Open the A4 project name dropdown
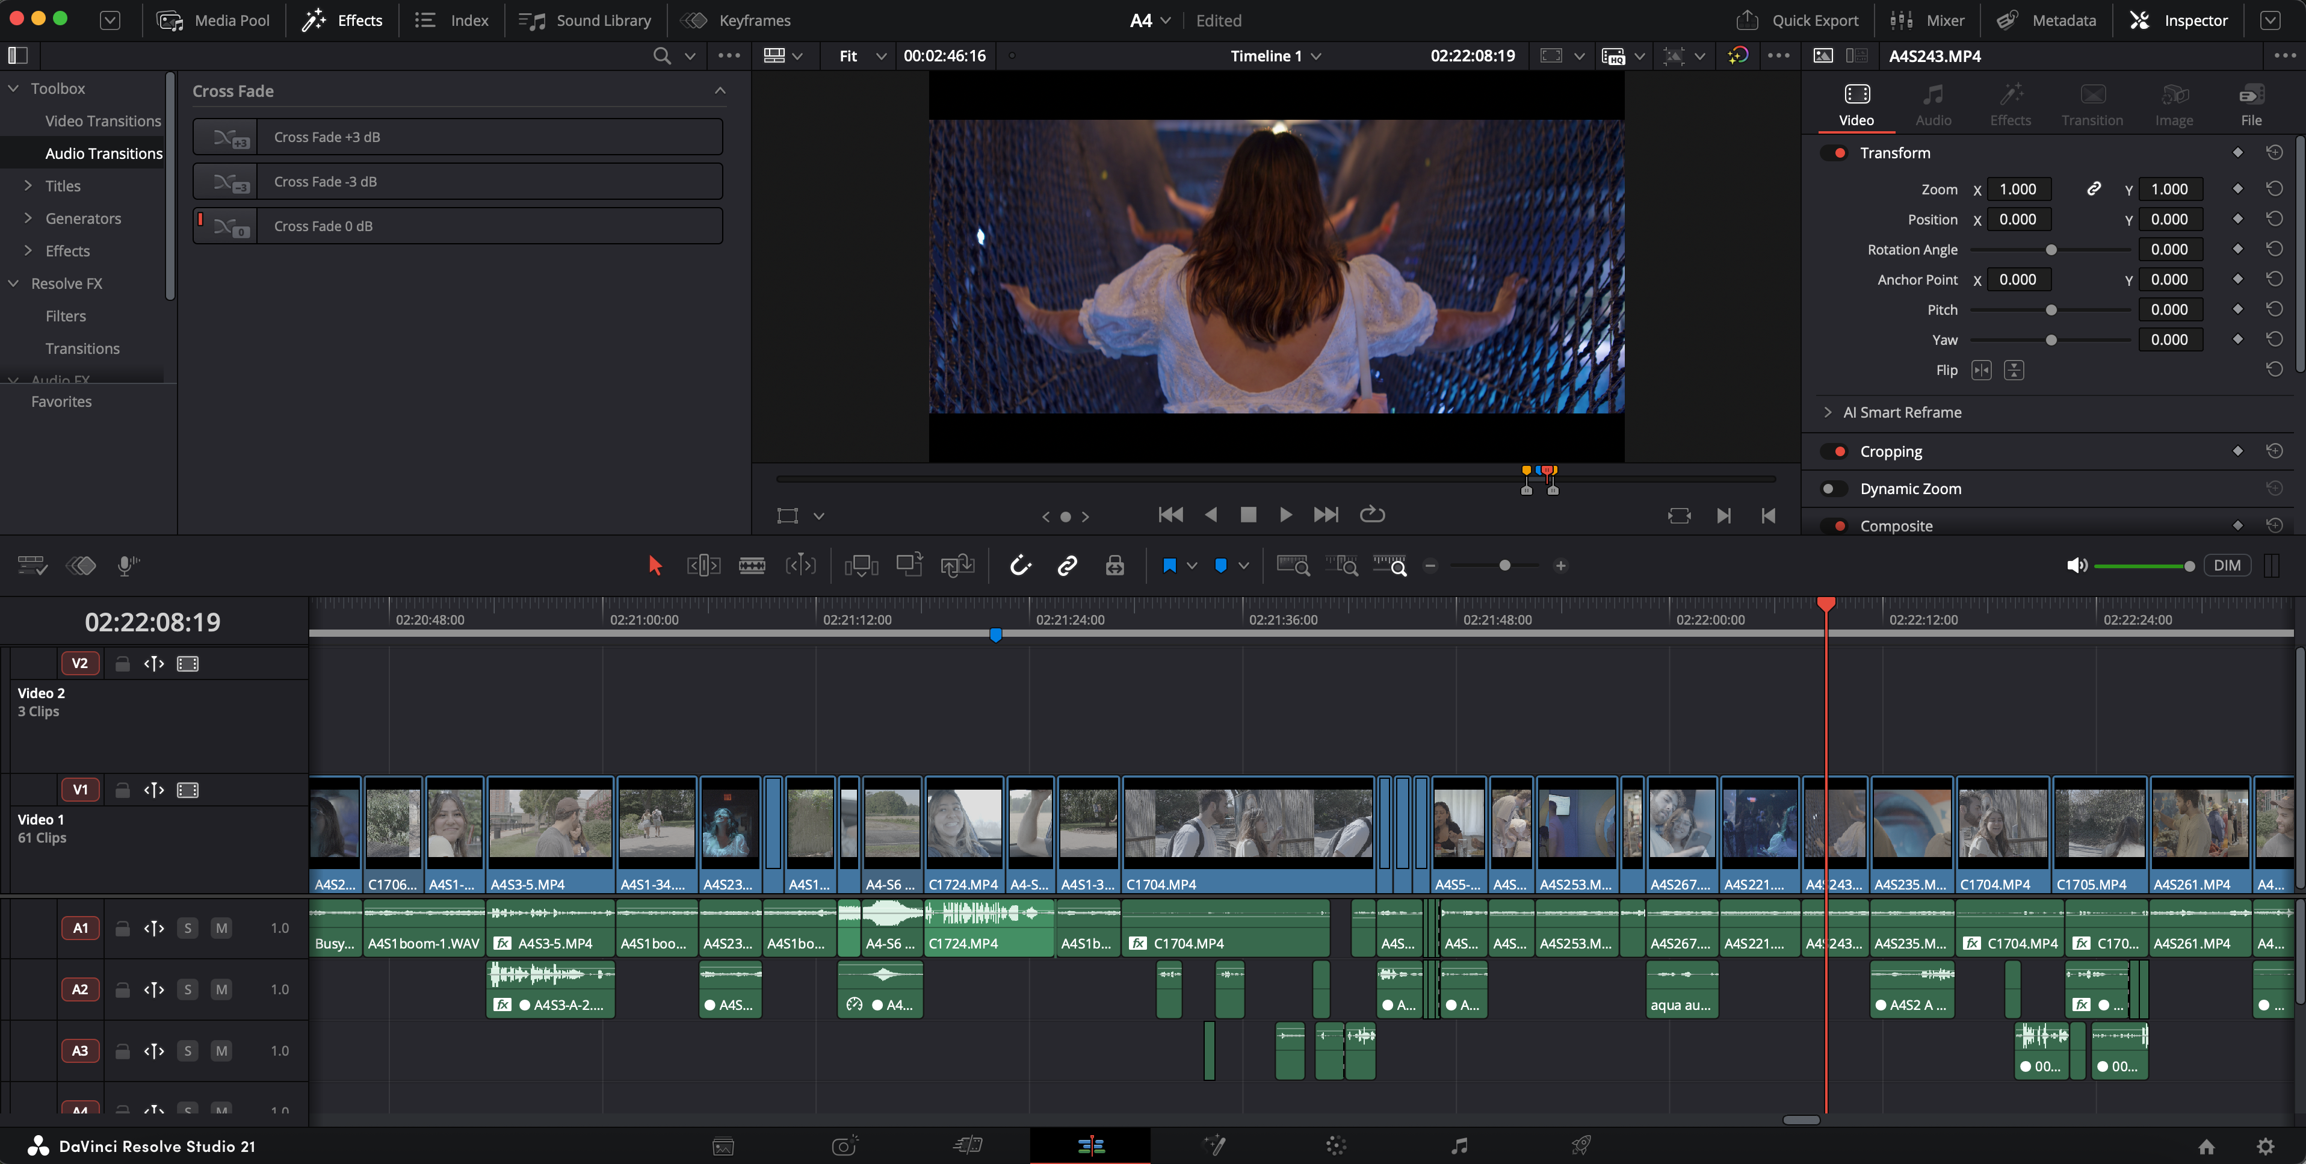The image size is (2306, 1164). pyautogui.click(x=1151, y=20)
